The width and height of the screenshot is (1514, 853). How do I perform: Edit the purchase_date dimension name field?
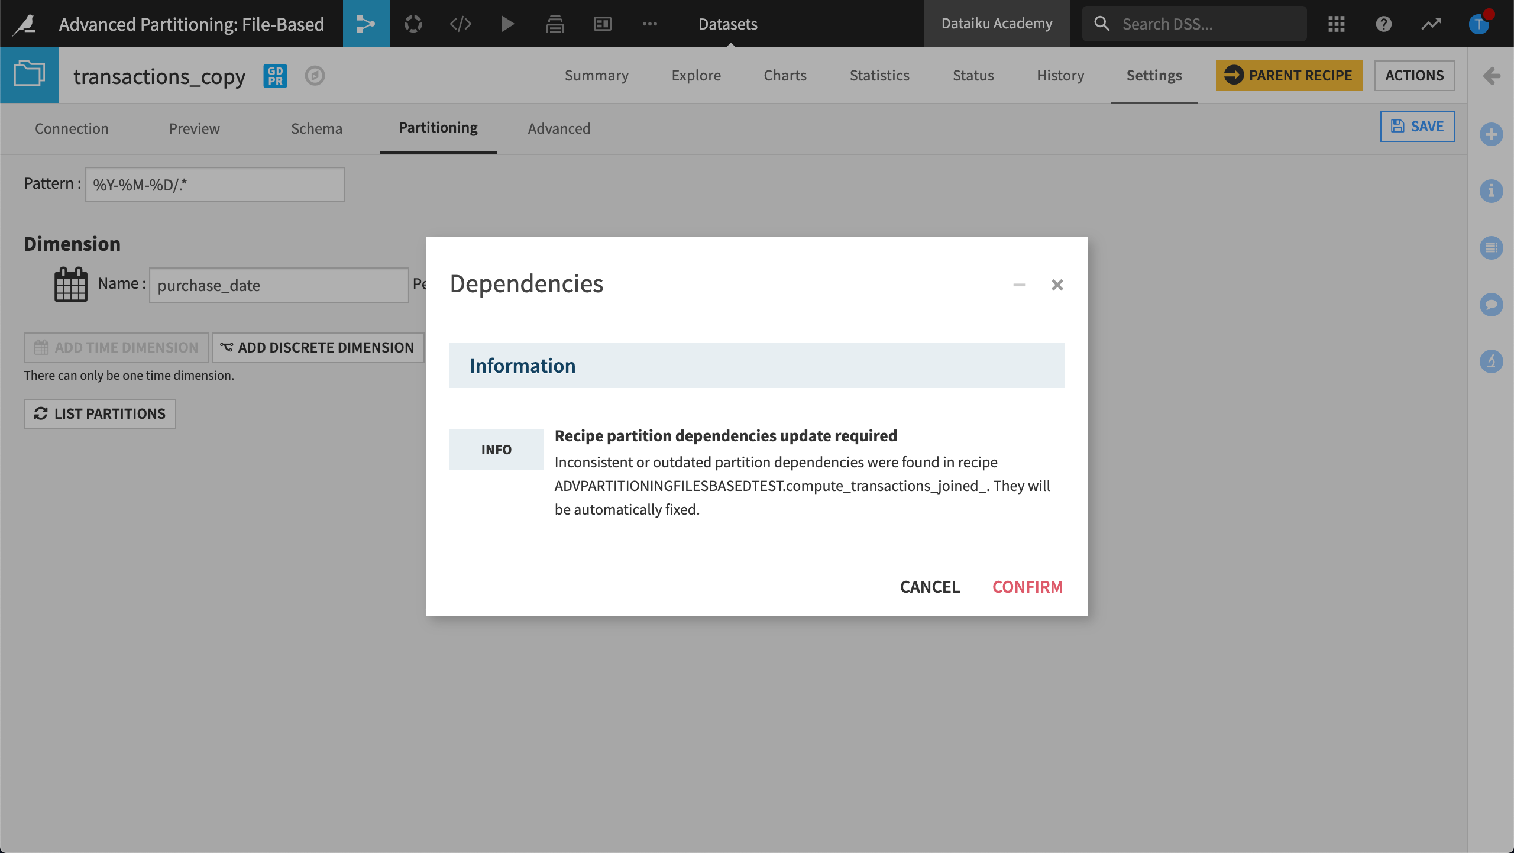click(278, 285)
